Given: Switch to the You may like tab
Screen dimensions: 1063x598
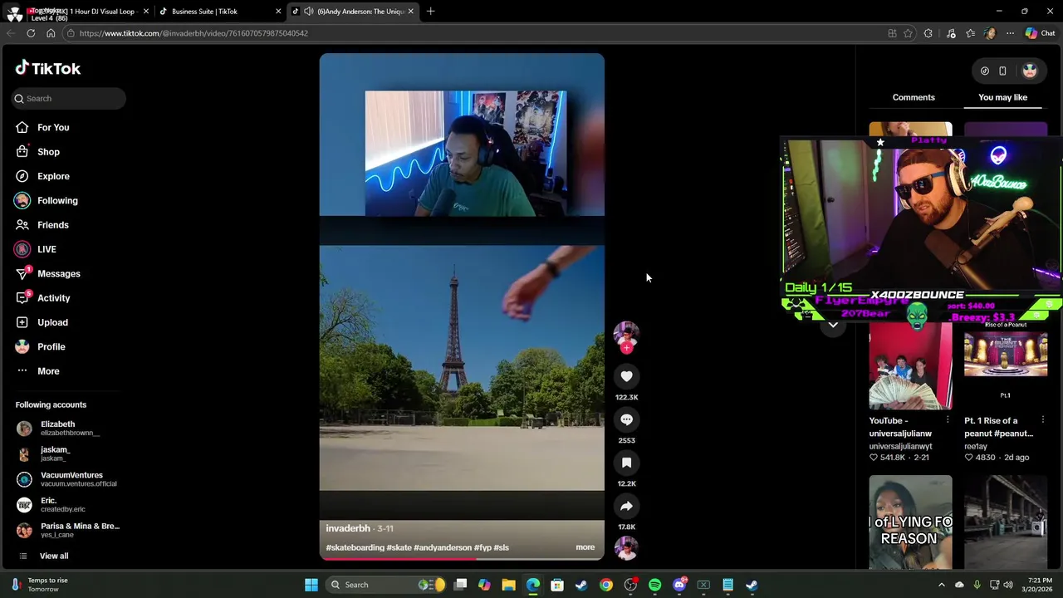Looking at the screenshot, I should [x=1002, y=97].
